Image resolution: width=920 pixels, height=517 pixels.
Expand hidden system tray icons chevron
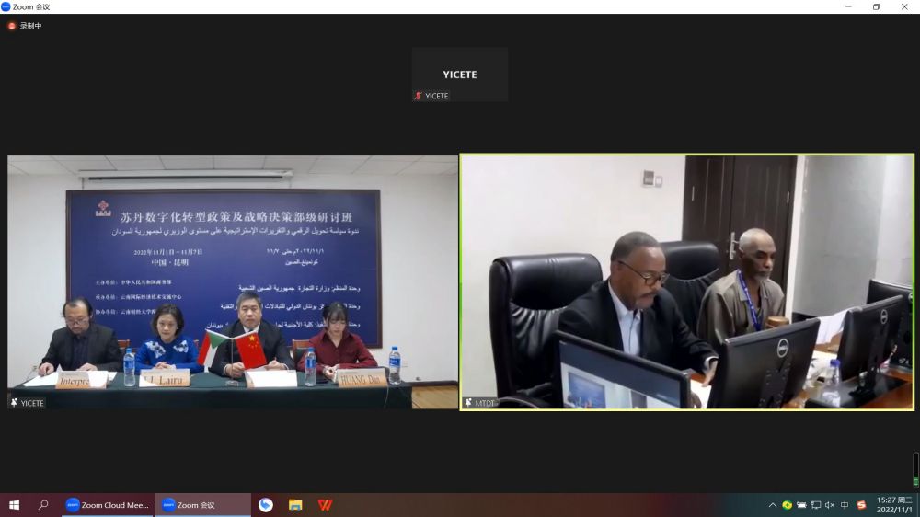773,505
